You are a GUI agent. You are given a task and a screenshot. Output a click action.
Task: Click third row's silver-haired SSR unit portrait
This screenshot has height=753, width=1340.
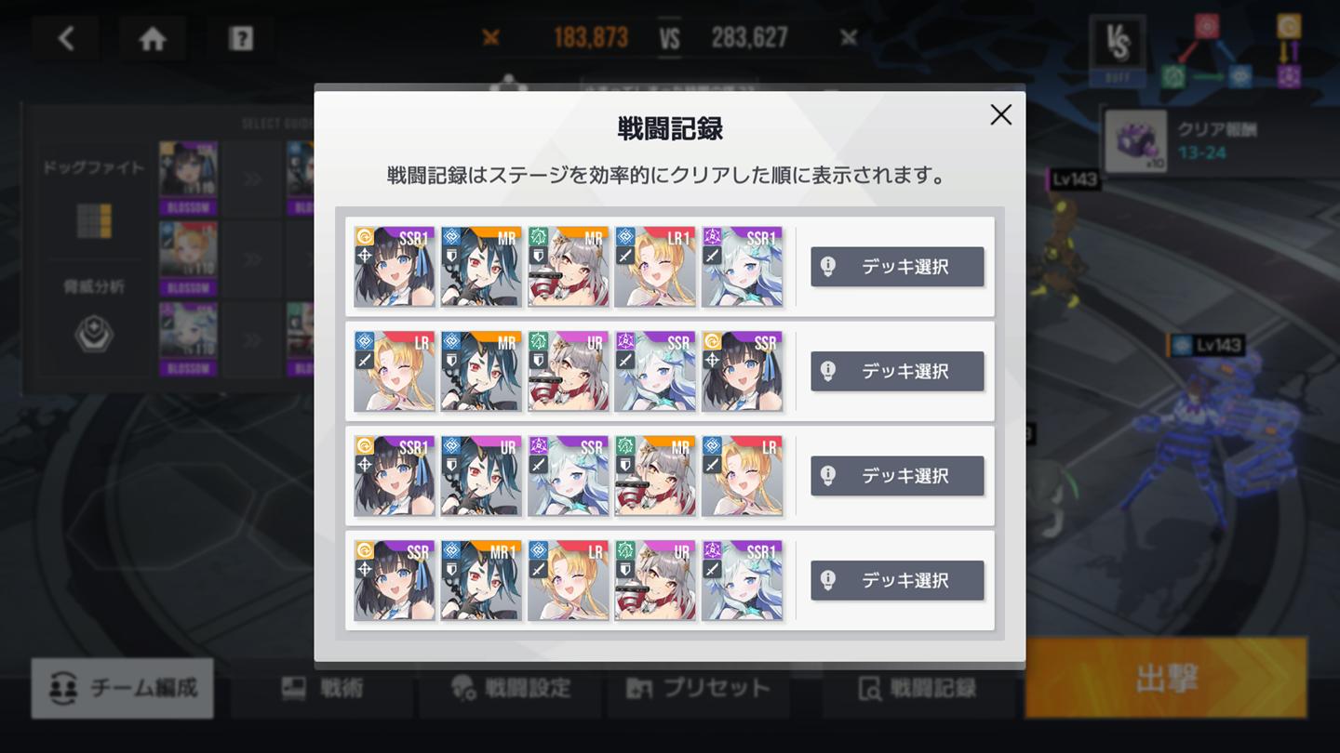pos(568,476)
